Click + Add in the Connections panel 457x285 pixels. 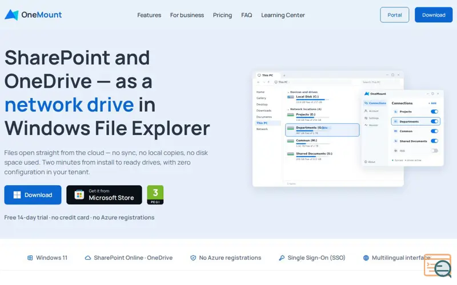[432, 103]
